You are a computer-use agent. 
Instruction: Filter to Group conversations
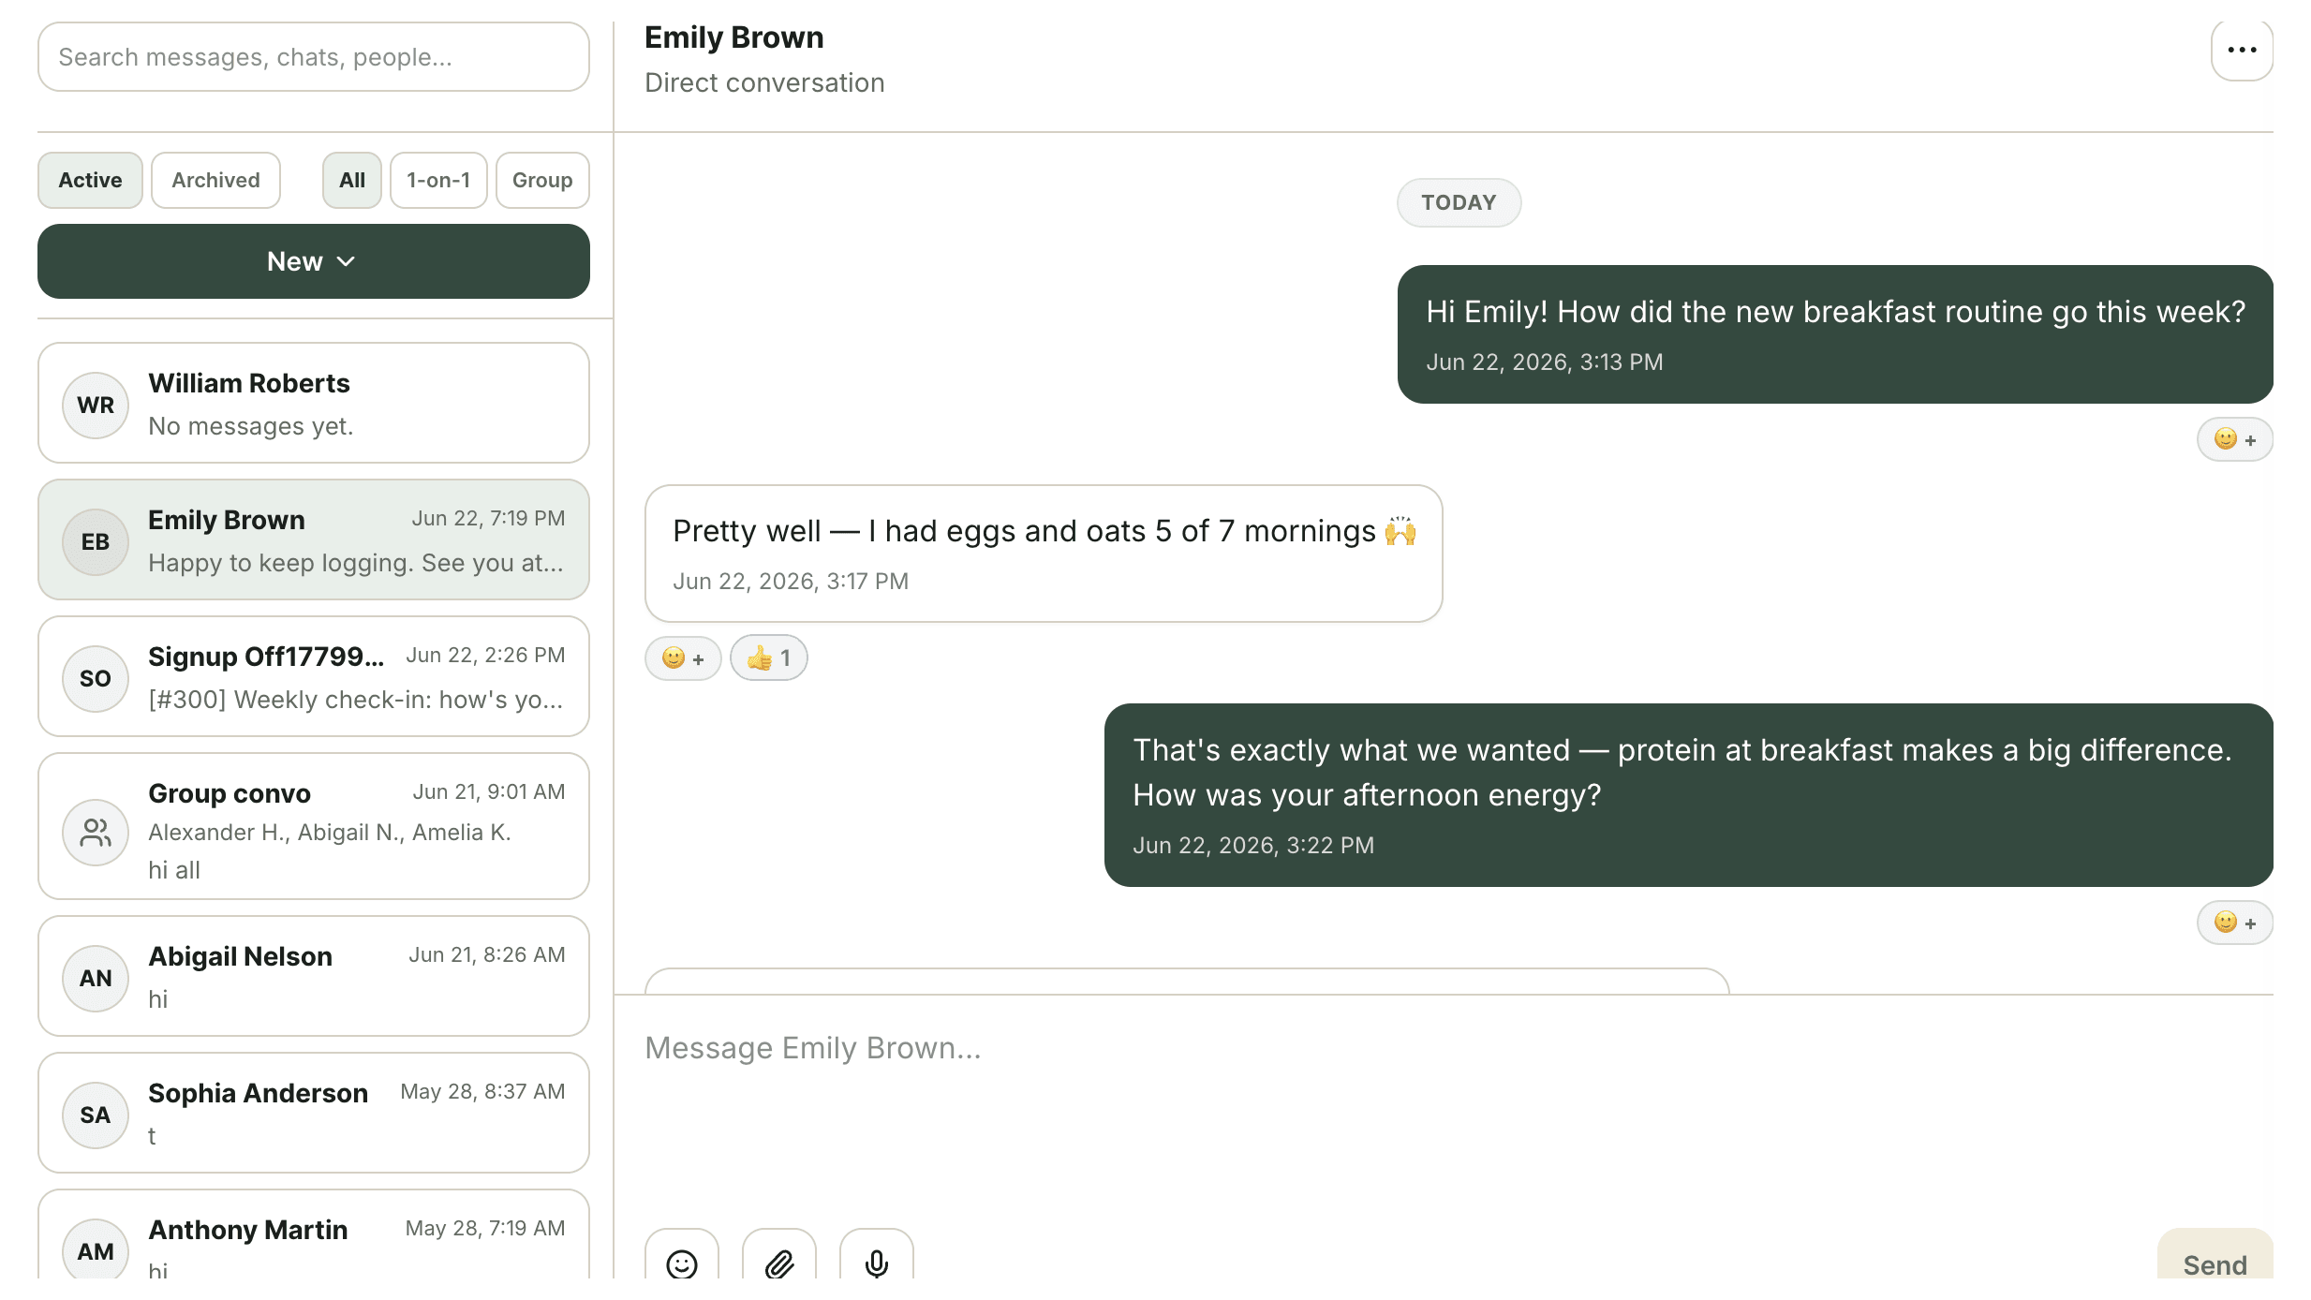point(542,180)
